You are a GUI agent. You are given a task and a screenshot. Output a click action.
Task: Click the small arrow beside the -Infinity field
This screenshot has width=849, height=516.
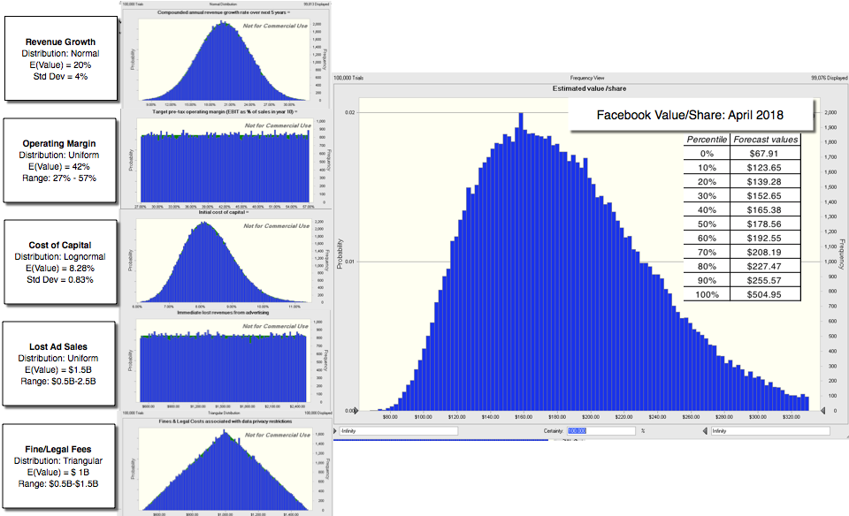click(x=335, y=431)
